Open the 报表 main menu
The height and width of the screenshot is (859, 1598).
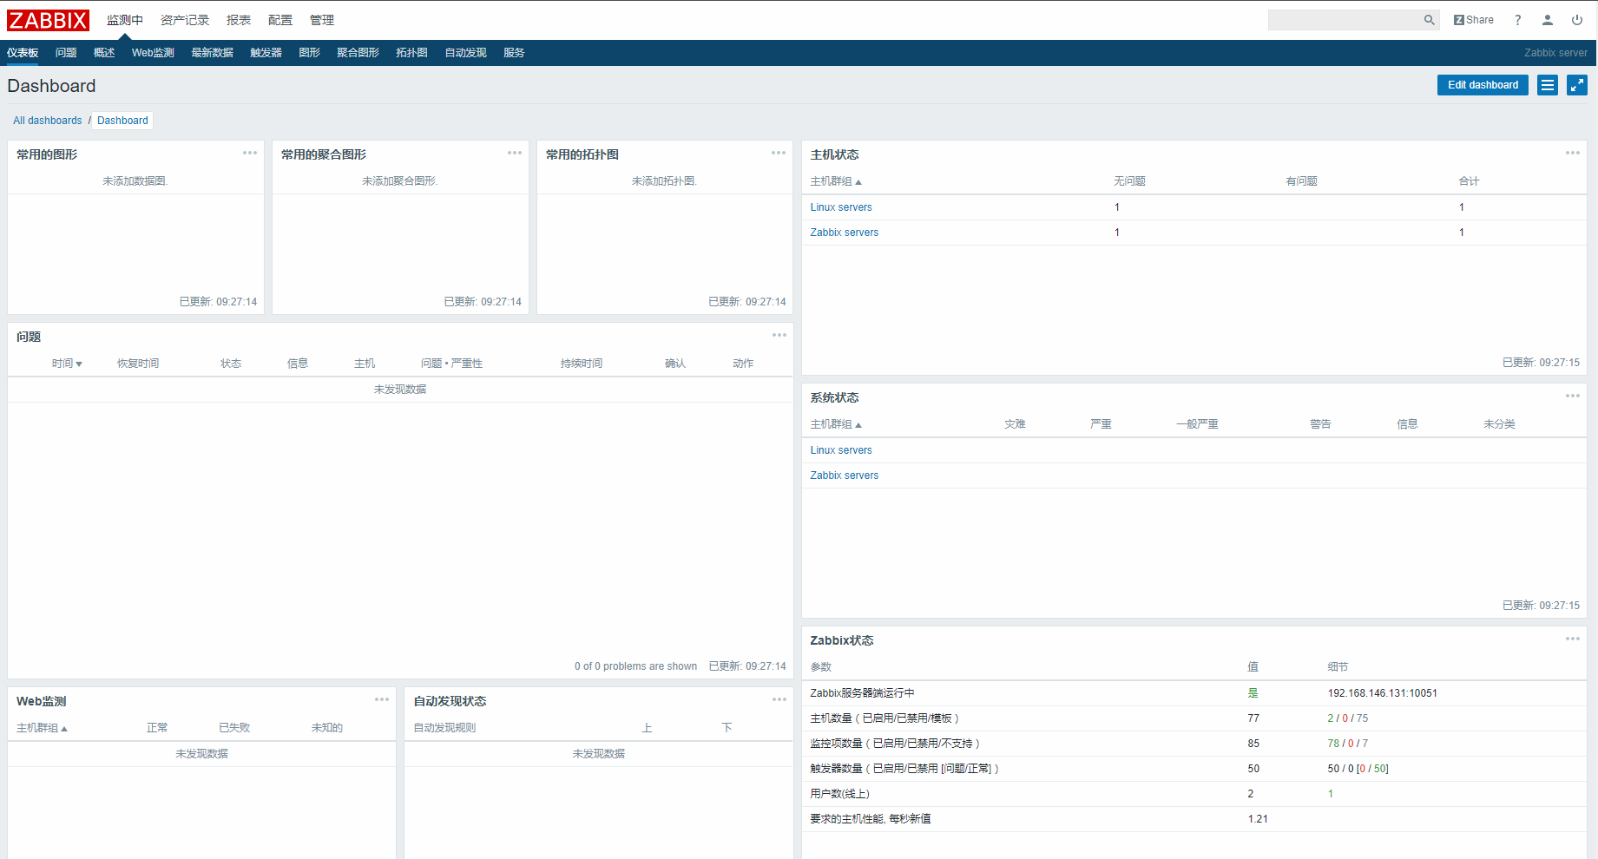(239, 20)
